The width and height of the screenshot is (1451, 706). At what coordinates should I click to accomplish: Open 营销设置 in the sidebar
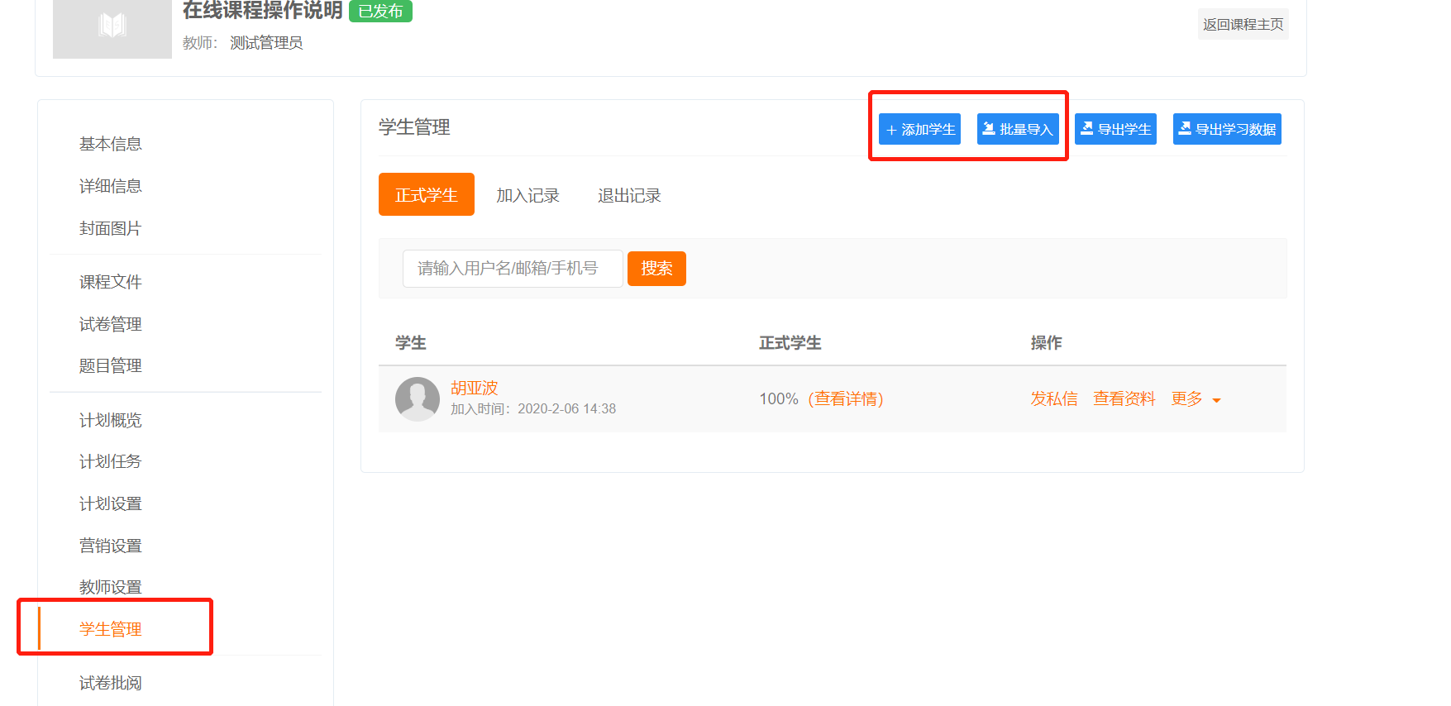(111, 546)
